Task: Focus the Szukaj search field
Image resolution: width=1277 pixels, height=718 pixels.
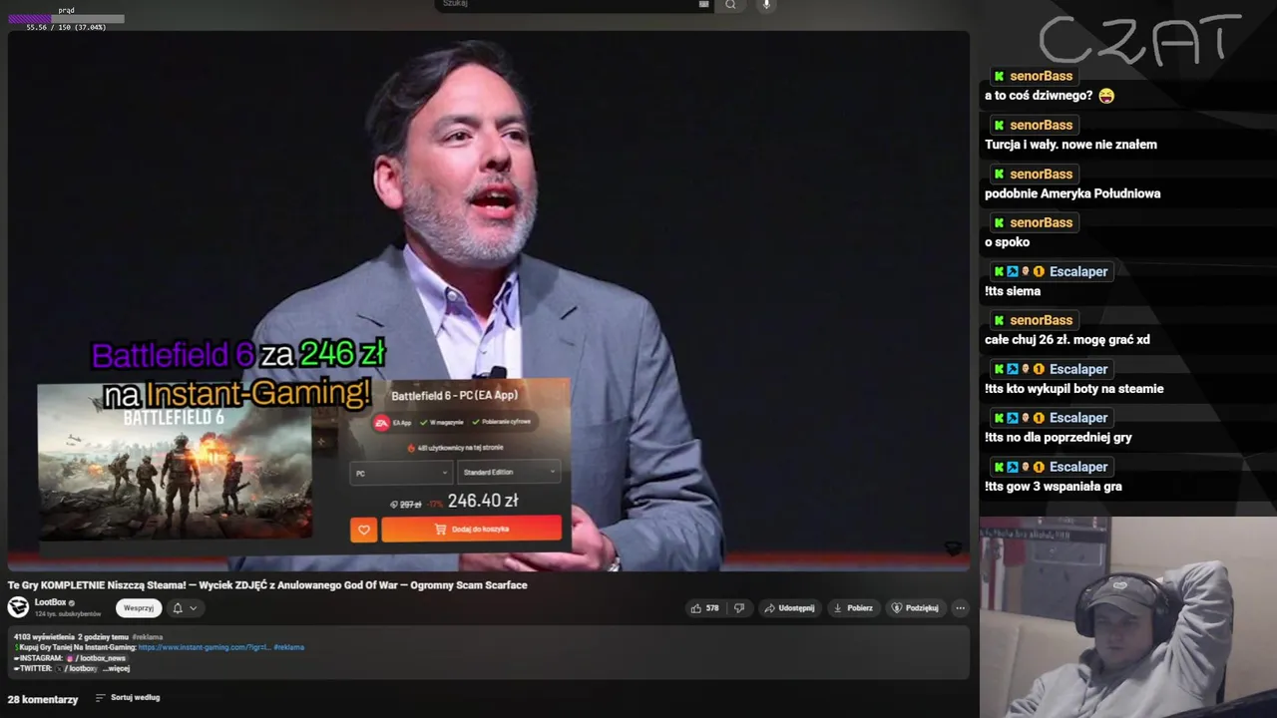Action: (x=574, y=5)
